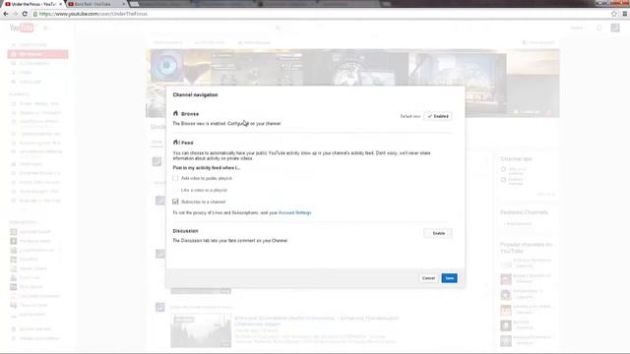Click the "Default view" label next to Enabled
This screenshot has height=354, width=630.
[x=410, y=116]
